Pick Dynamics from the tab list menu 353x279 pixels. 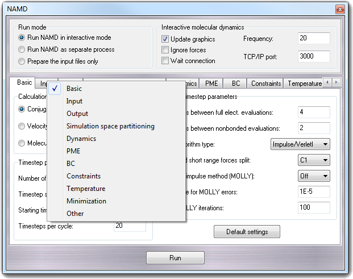[81, 139]
